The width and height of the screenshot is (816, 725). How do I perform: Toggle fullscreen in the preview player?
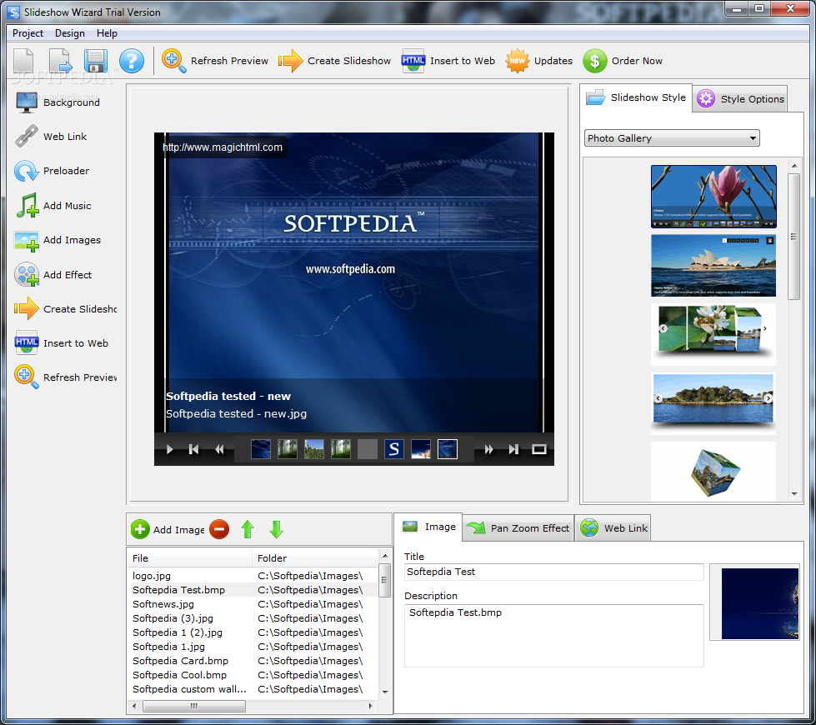coord(539,449)
